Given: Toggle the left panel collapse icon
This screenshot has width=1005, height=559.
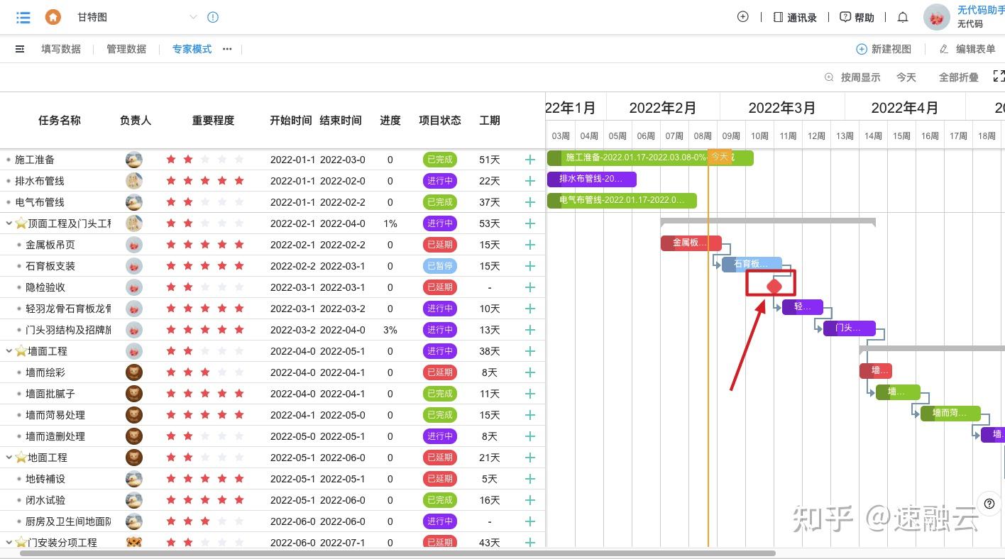Looking at the screenshot, I should click(19, 48).
